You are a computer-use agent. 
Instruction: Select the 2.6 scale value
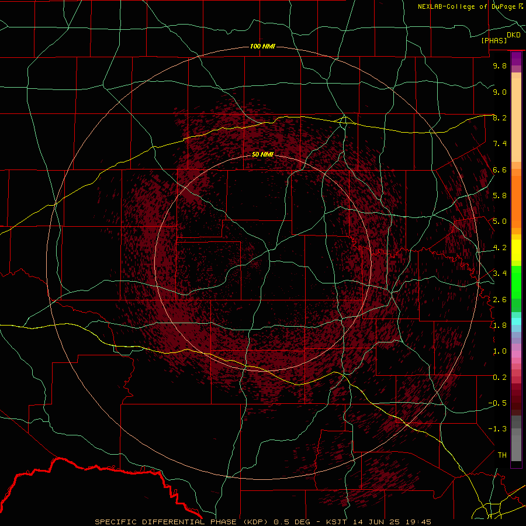click(x=500, y=300)
